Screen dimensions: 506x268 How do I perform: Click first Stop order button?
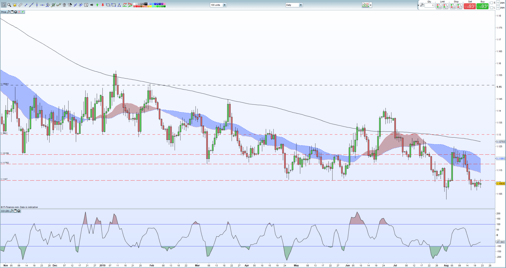(453, 6)
